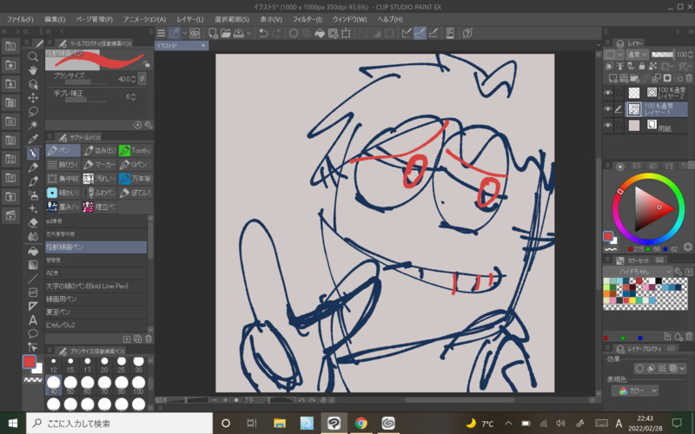Open the save options dropdown arrow
The image size is (695, 434).
[248, 33]
